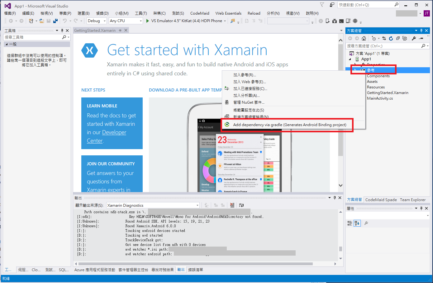Clear the output pane with the Clear All icon
Viewport: 433px width, 283px height.
click(x=232, y=205)
